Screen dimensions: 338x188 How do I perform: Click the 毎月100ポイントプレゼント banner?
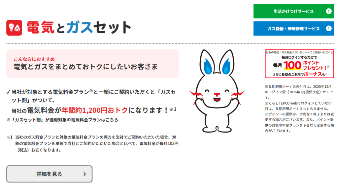click(x=299, y=64)
